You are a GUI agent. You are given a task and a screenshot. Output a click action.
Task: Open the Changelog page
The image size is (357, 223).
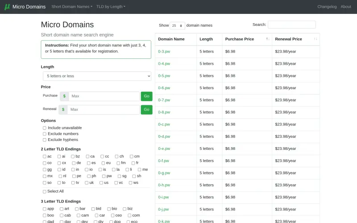click(327, 7)
